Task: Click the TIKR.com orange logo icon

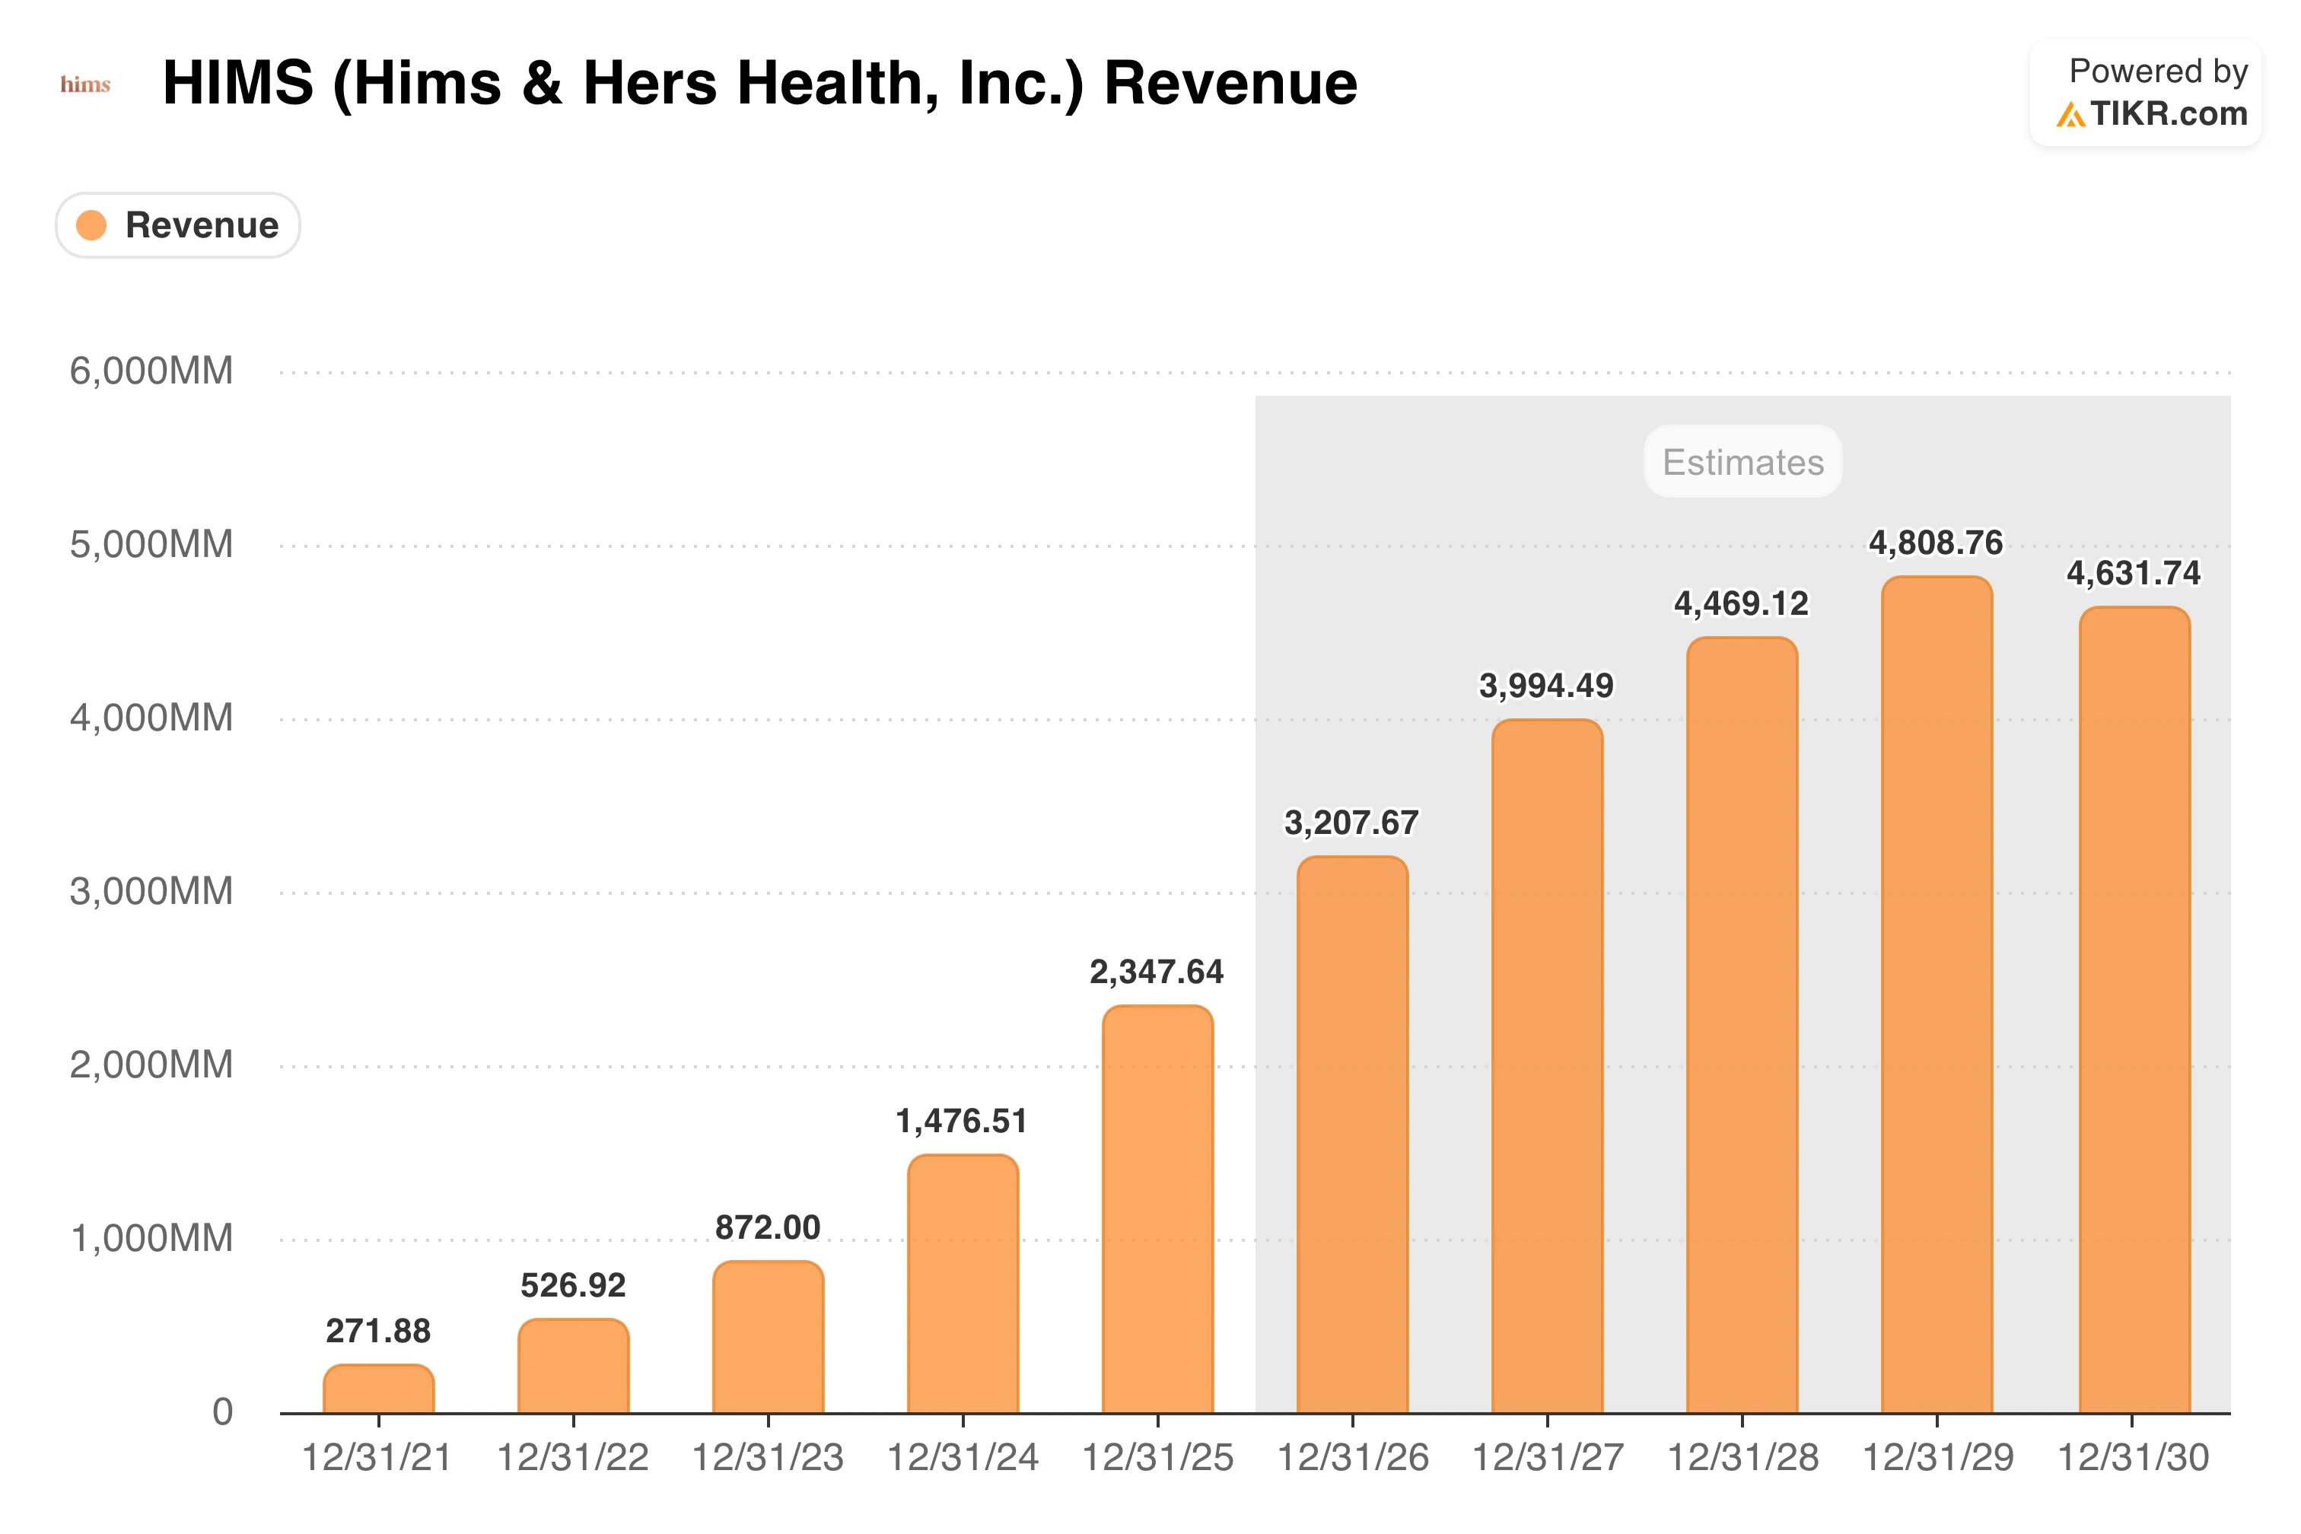Action: click(x=2070, y=114)
